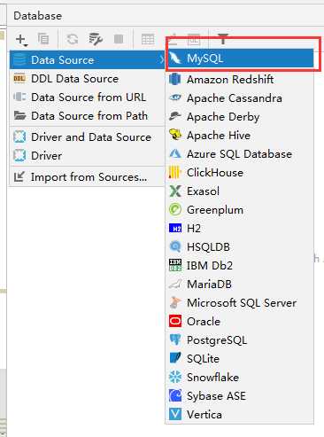324x437 pixels.
Task: Open the table editor grid icon
Action: click(148, 39)
